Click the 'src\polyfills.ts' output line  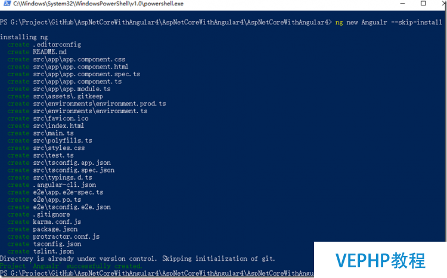[x=50, y=140]
